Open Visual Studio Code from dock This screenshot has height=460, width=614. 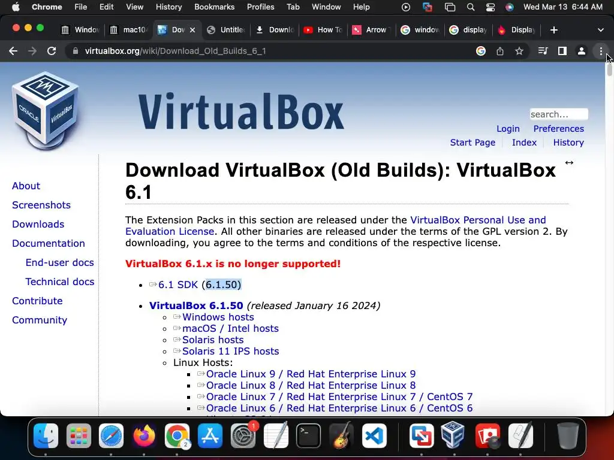pyautogui.click(x=374, y=436)
